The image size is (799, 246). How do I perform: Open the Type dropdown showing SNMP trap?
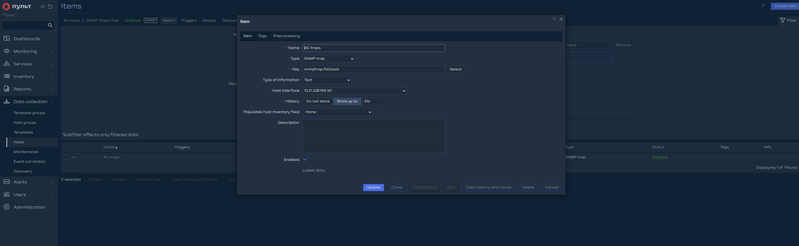coord(329,58)
